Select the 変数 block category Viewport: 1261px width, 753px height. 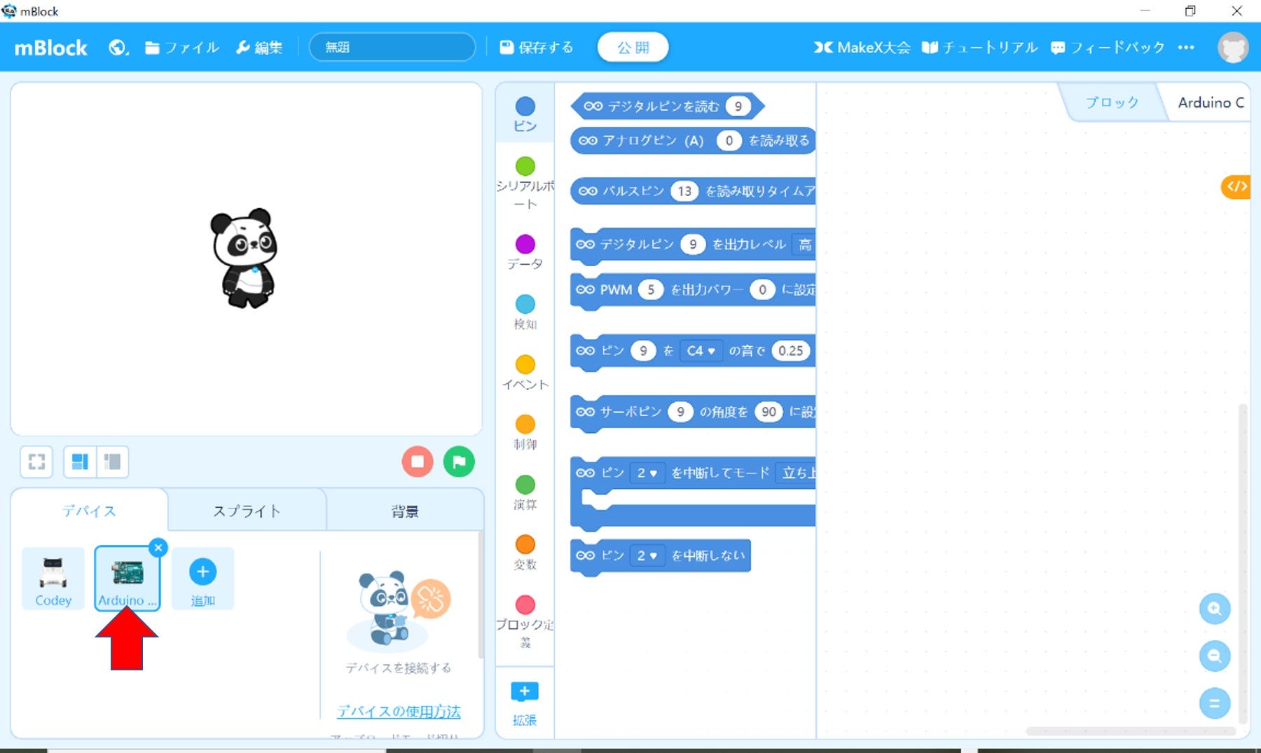tap(525, 553)
